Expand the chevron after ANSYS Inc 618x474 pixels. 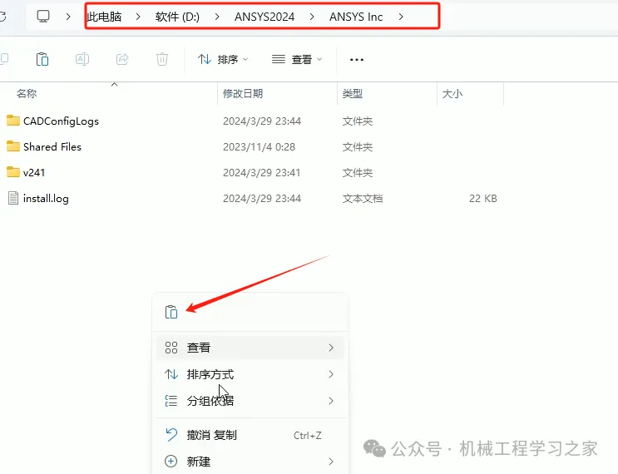tap(401, 17)
